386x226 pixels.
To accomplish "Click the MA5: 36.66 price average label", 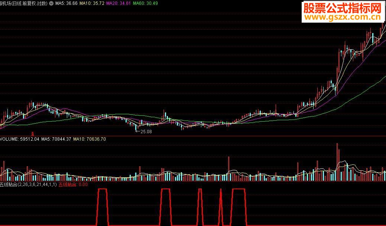I will tap(66, 3).
